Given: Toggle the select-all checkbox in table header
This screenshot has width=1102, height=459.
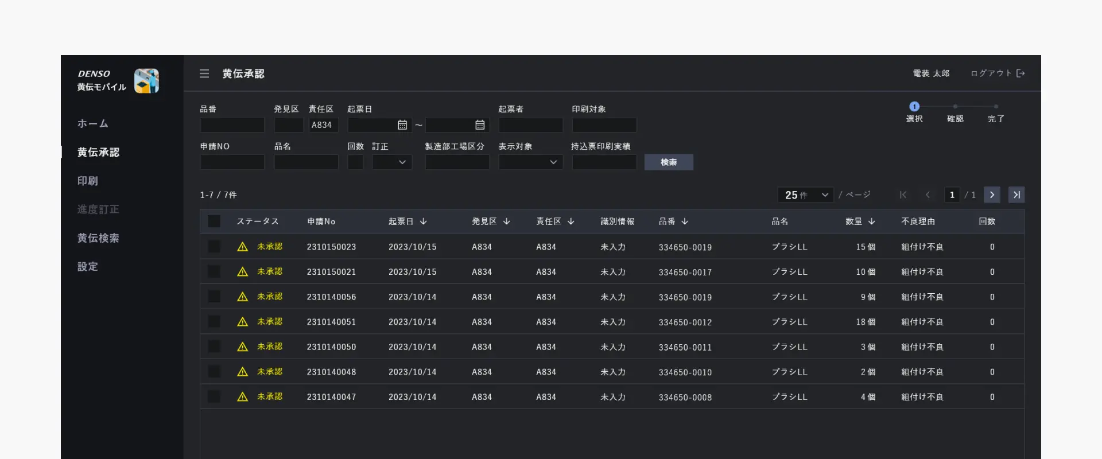Looking at the screenshot, I should pyautogui.click(x=214, y=221).
